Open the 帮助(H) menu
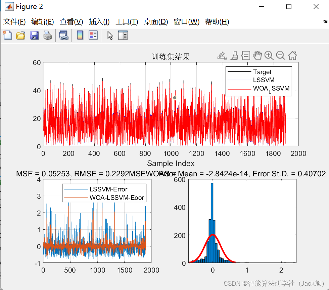This screenshot has height=290, width=329. [x=217, y=21]
